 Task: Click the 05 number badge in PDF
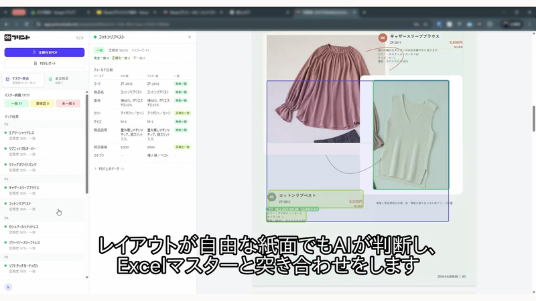pos(272,197)
